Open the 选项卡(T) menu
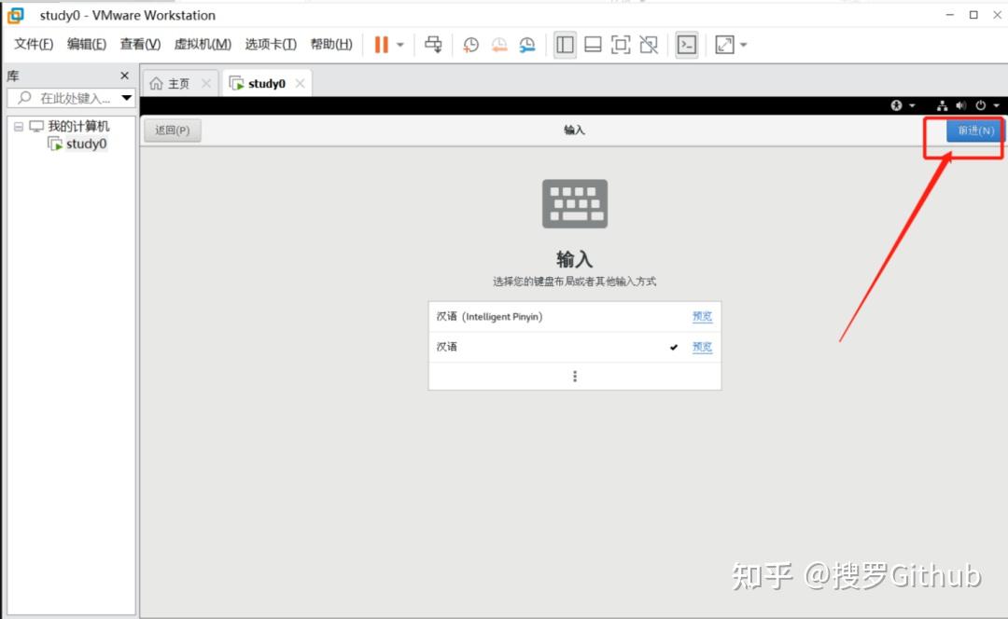The height and width of the screenshot is (619, 1008). point(271,44)
